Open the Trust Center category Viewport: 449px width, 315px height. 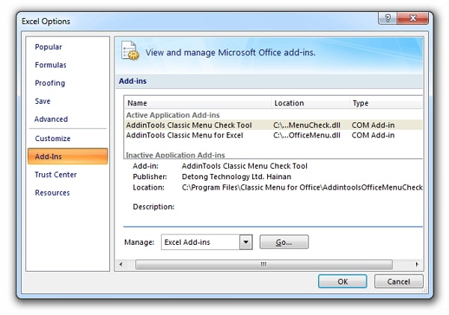tap(55, 175)
